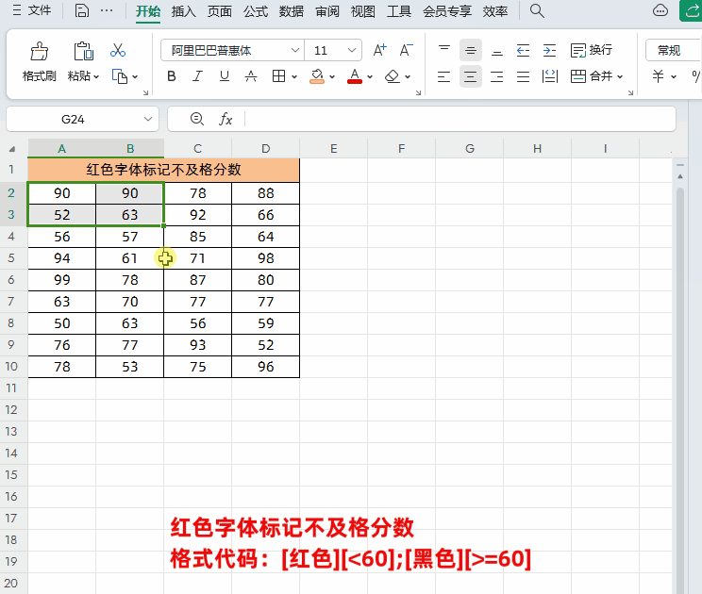Set vertical middle alignment
The width and height of the screenshot is (702, 594).
(x=471, y=50)
